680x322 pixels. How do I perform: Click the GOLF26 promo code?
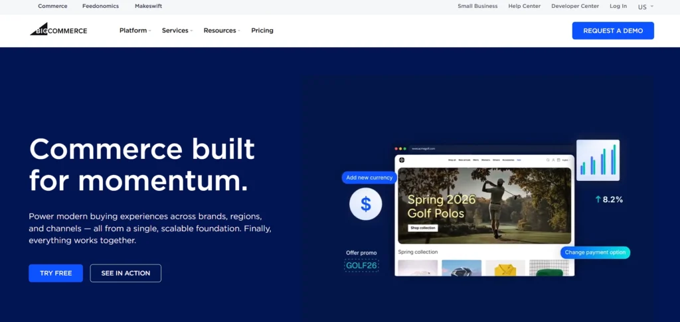(361, 265)
